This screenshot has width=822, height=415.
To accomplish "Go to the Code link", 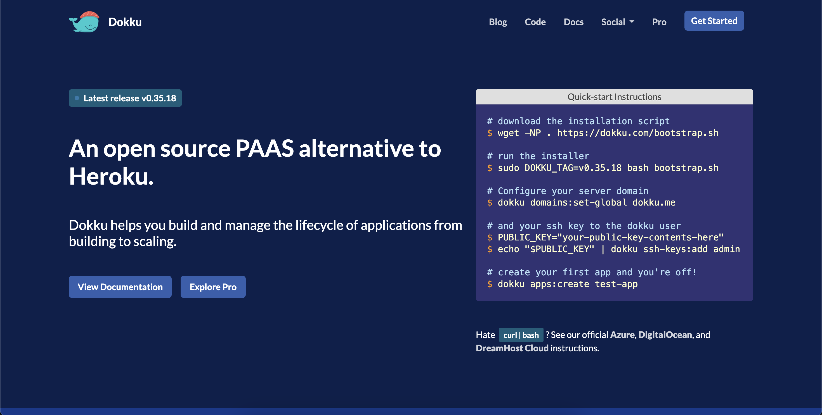I will (x=535, y=22).
